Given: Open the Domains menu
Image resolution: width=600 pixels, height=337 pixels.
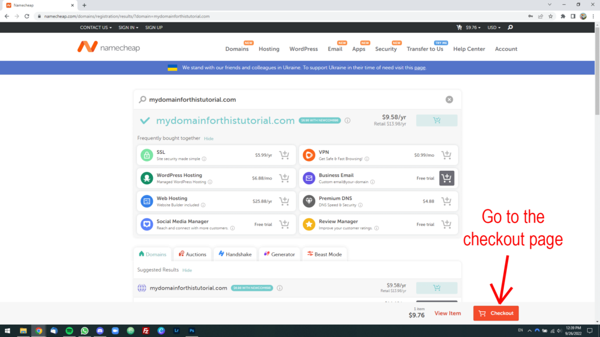Looking at the screenshot, I should click(237, 49).
